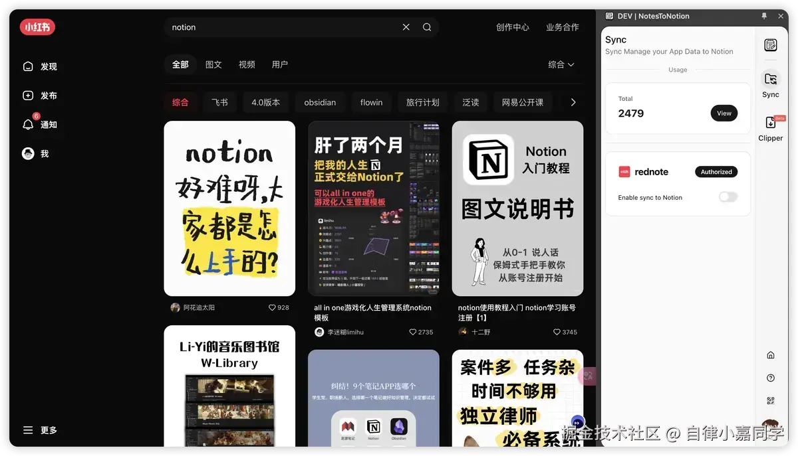Select the red 综合 filter chip

180,102
